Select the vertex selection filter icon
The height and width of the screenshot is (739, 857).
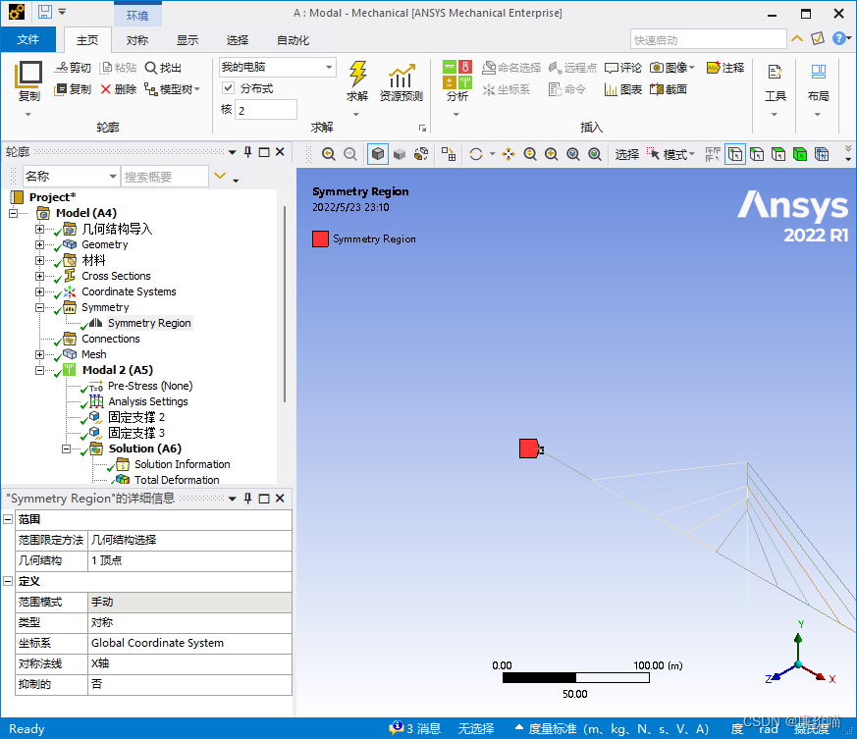tap(735, 154)
